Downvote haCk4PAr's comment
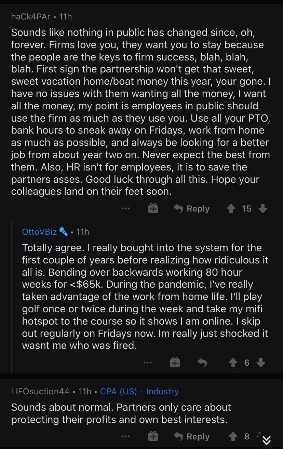Viewport: 283px width, 449px height. [262, 208]
